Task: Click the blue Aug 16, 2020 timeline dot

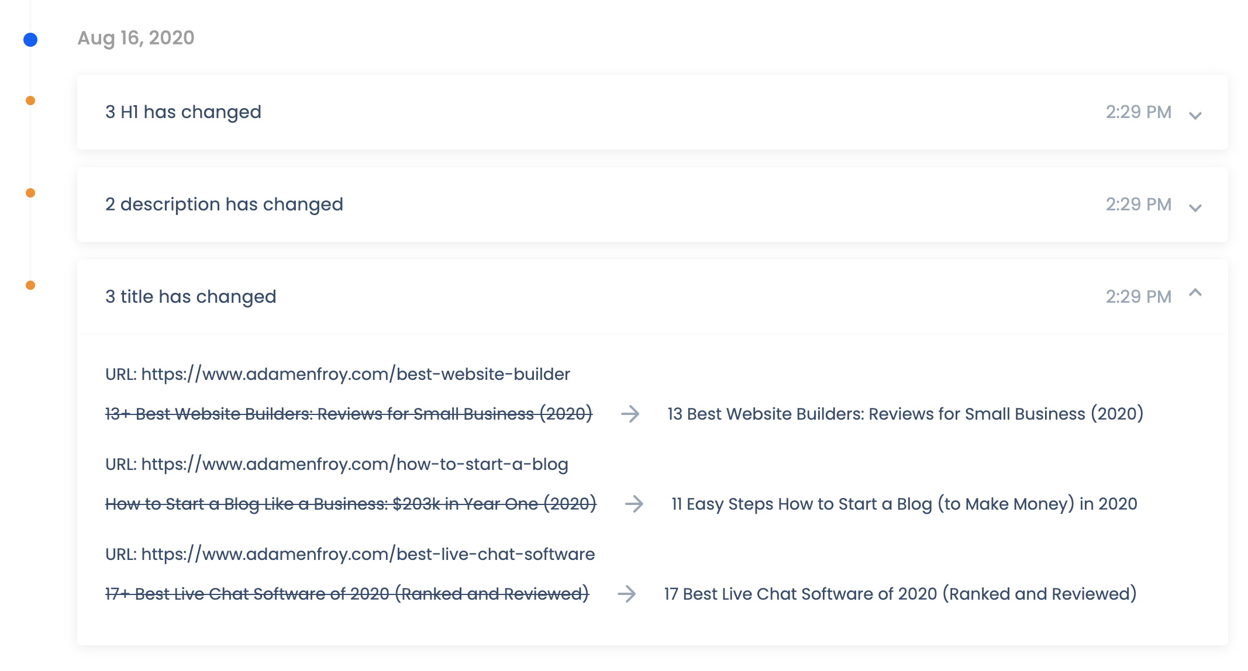Action: [x=30, y=40]
